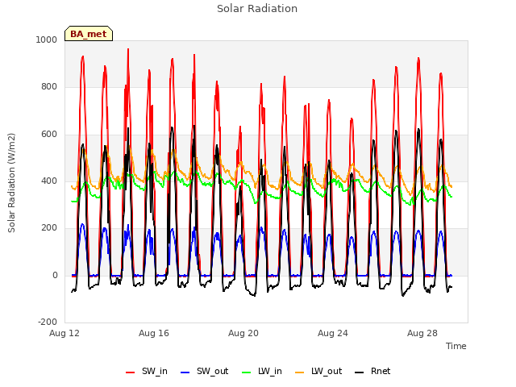Click the Solar Radiation (W/m2) axis title
The image size is (516, 387).
[x=11, y=183]
